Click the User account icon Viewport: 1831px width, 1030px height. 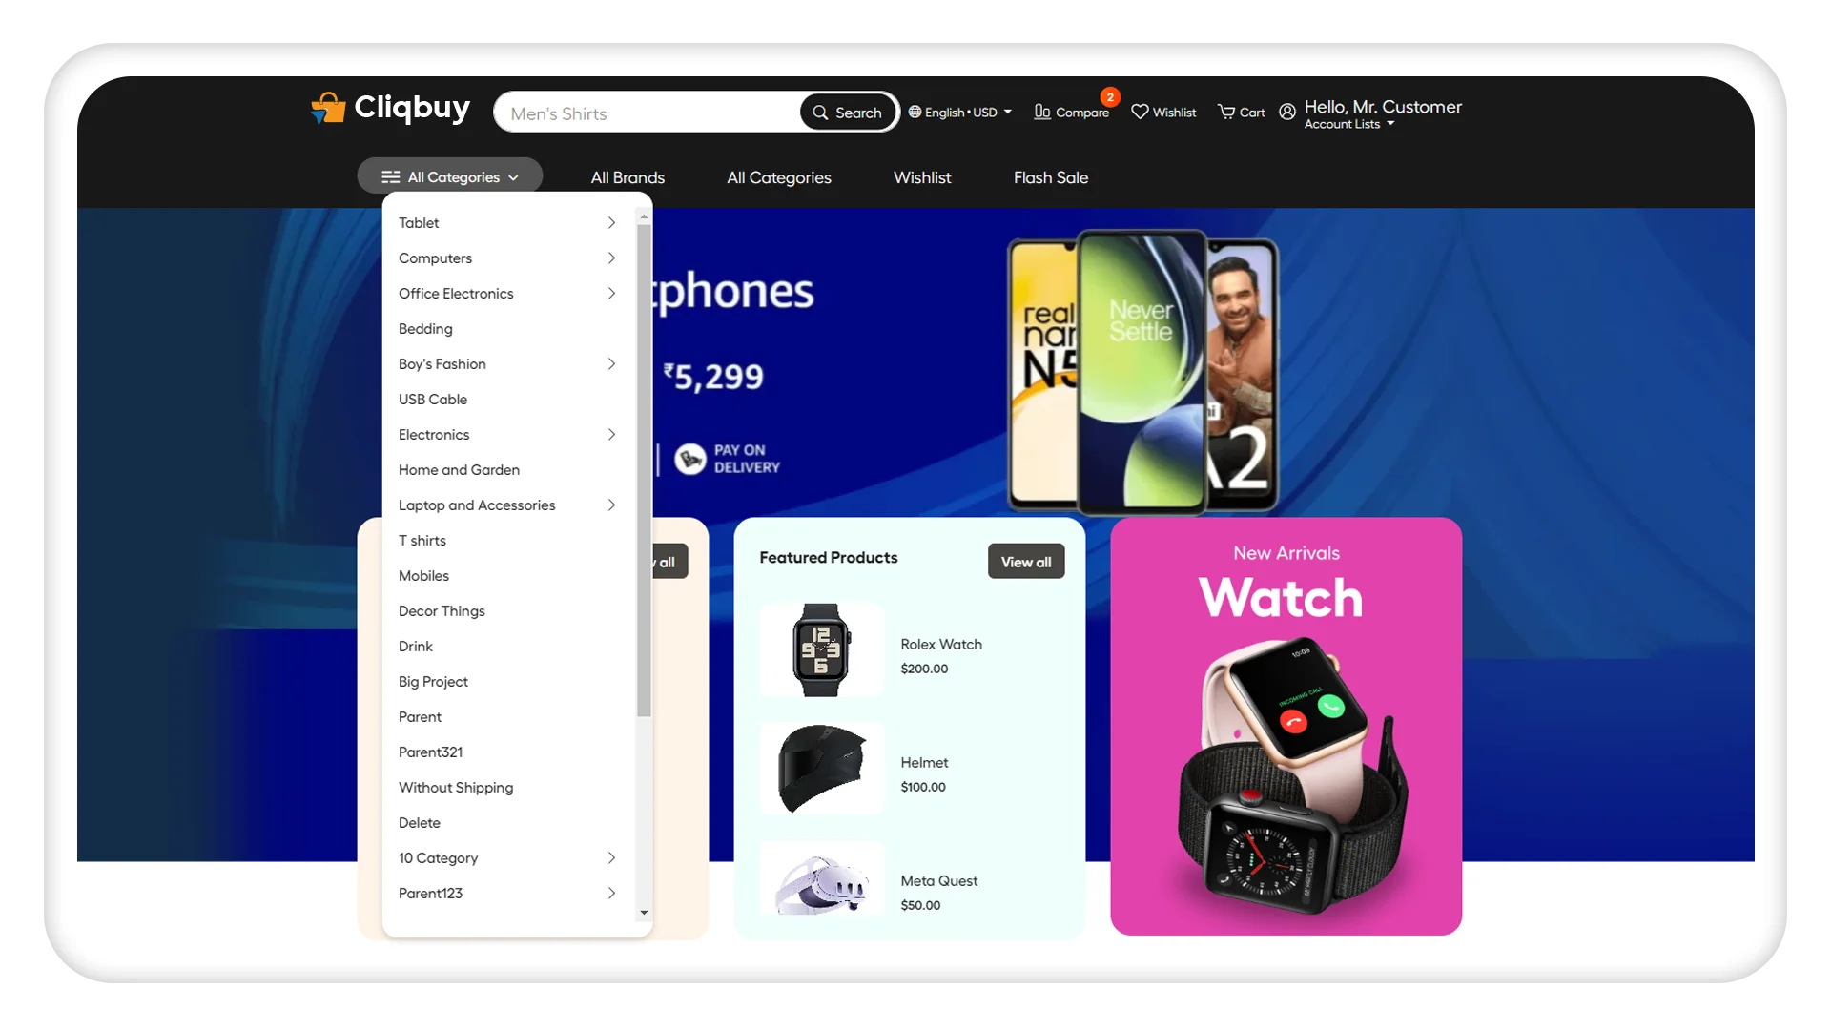tap(1287, 112)
